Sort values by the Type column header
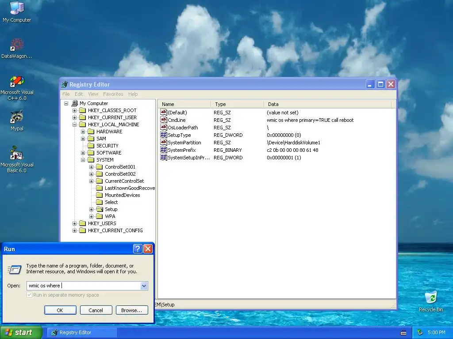The height and width of the screenshot is (339, 453). [237, 104]
